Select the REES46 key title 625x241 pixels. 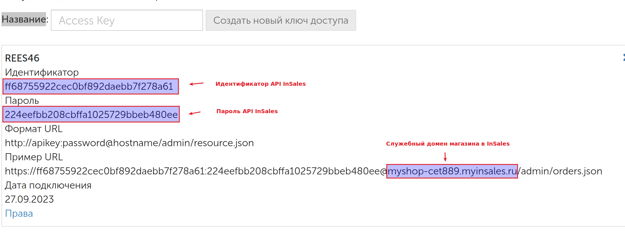pos(22,58)
